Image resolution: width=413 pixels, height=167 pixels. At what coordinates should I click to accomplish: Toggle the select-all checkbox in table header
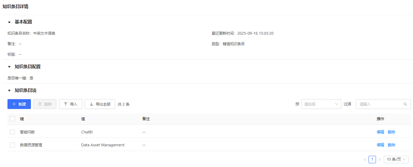(13, 119)
